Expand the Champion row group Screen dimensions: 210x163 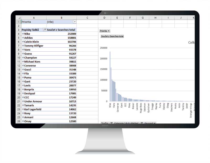pyautogui.click(x=23, y=58)
